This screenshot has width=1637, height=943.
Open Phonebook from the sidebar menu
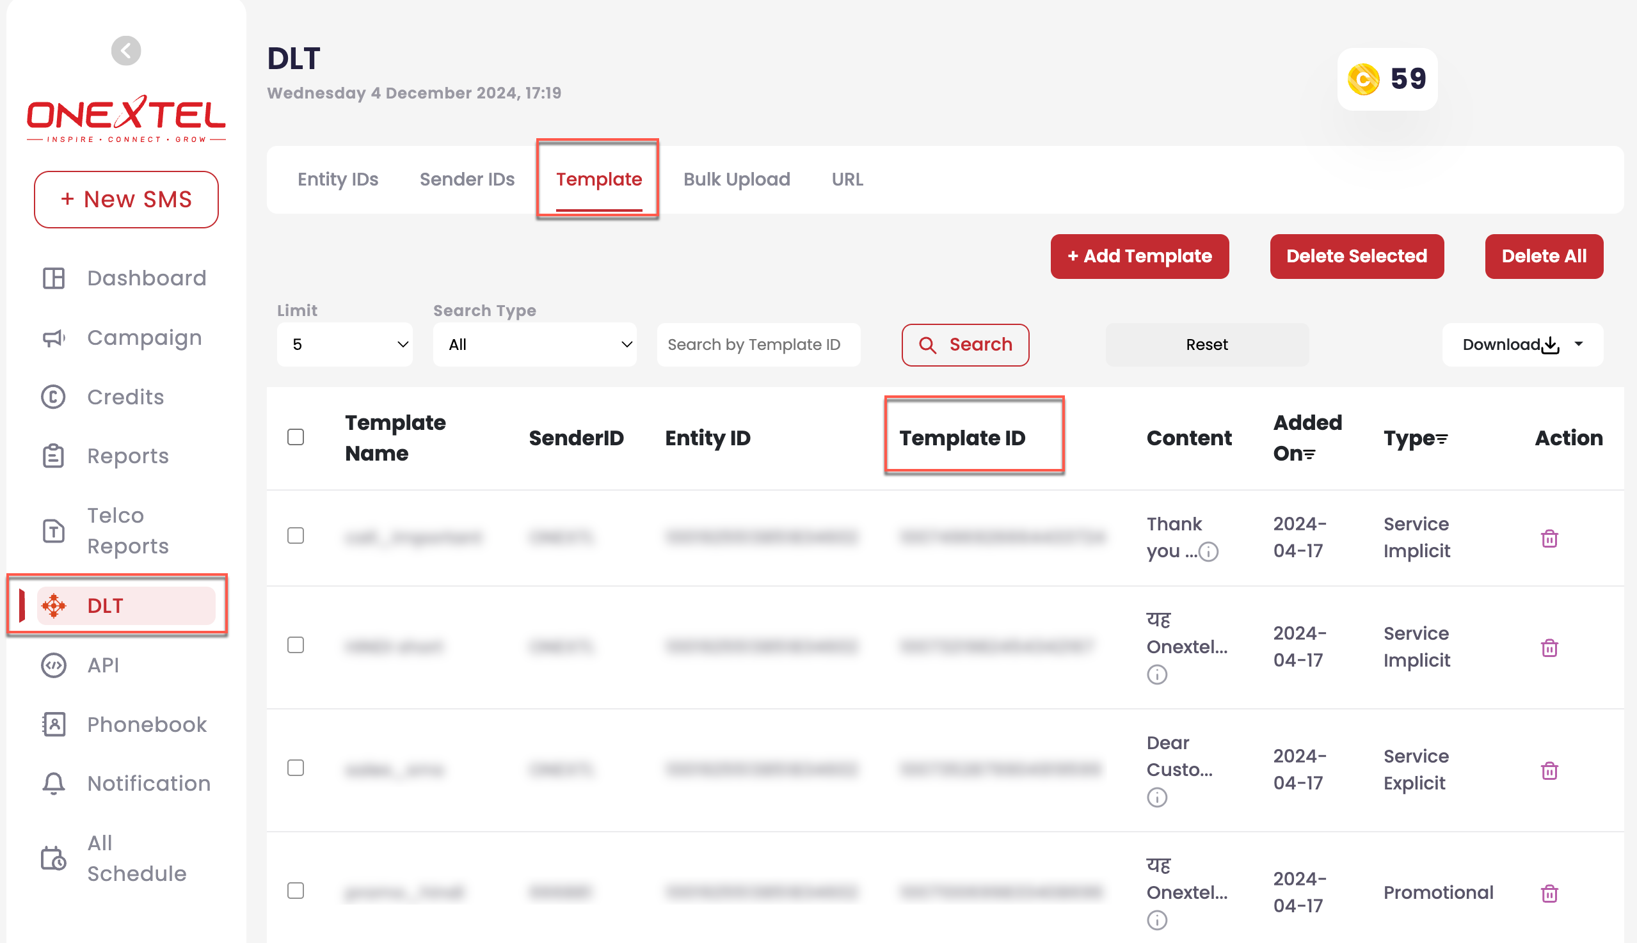147,724
